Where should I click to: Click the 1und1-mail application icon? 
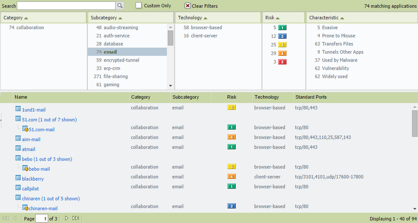(18, 109)
